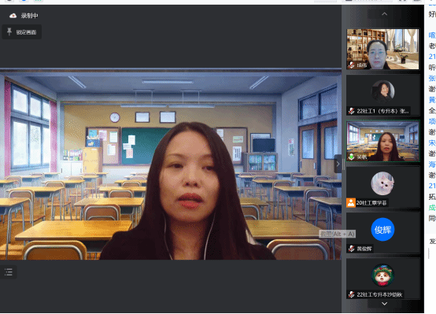Click the divider handle between video and sidebar
Screen dimensions: 436x314
[x=344, y=164]
